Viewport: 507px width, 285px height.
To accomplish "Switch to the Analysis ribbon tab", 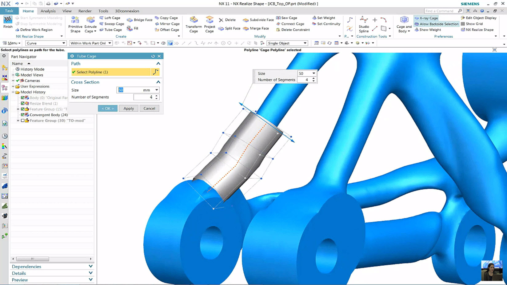I will pos(48,11).
